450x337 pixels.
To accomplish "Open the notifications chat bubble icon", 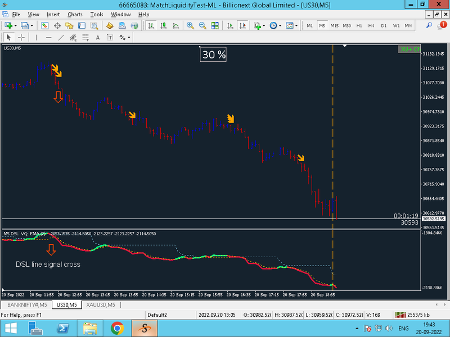I will pos(442,25).
